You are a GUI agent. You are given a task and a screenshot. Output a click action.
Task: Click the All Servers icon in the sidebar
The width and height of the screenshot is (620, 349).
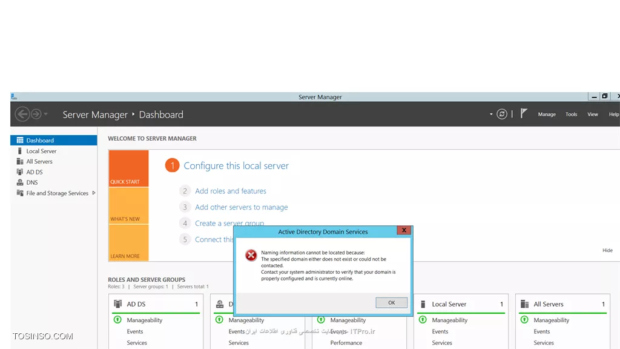coord(20,161)
